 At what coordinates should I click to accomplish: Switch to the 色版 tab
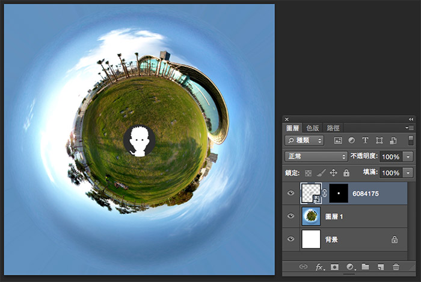(x=313, y=128)
